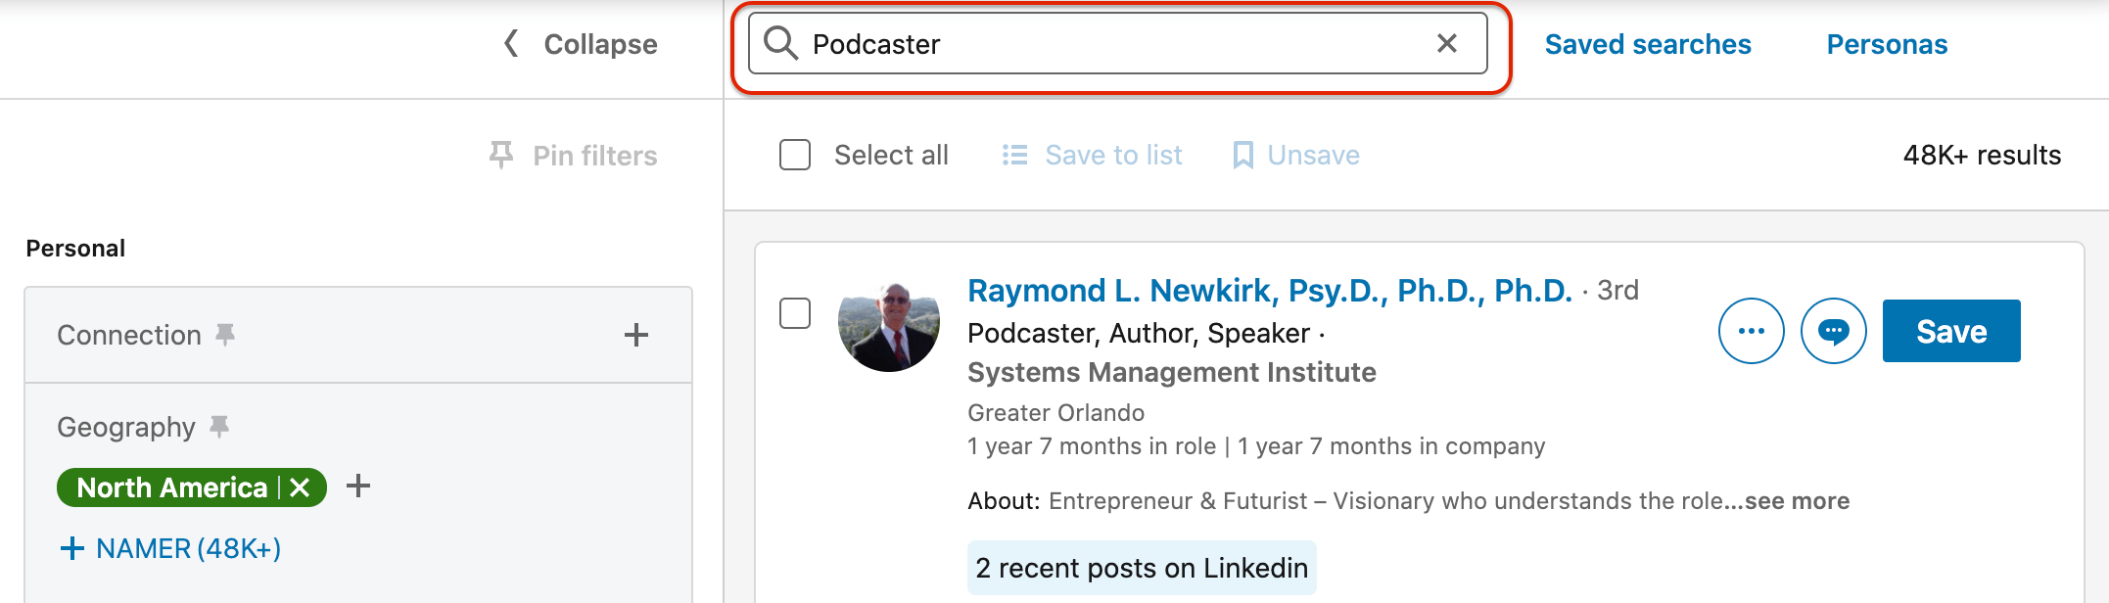Open Raymond L. Newkirk's profile link
This screenshot has height=603, width=2109.
(1269, 291)
